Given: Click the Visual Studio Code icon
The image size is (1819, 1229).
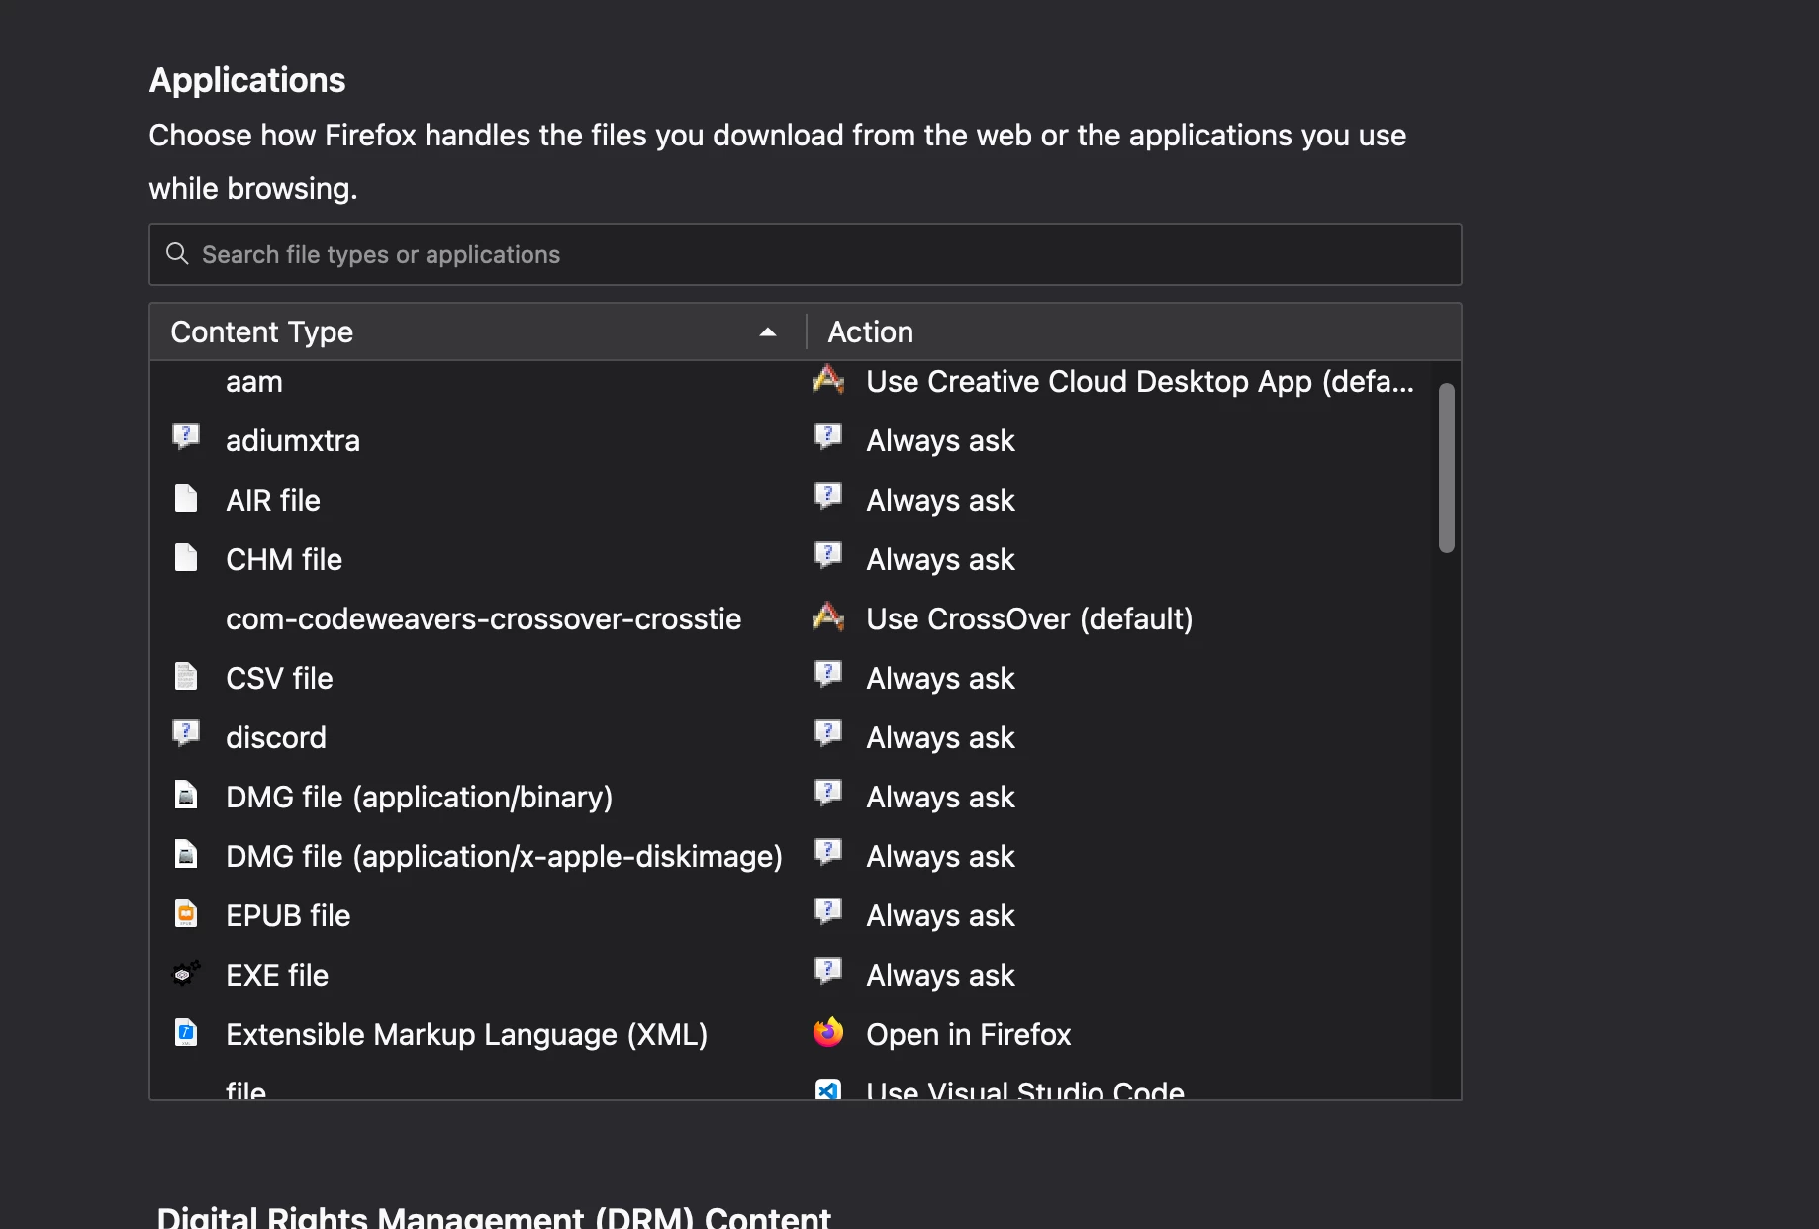Looking at the screenshot, I should point(828,1089).
